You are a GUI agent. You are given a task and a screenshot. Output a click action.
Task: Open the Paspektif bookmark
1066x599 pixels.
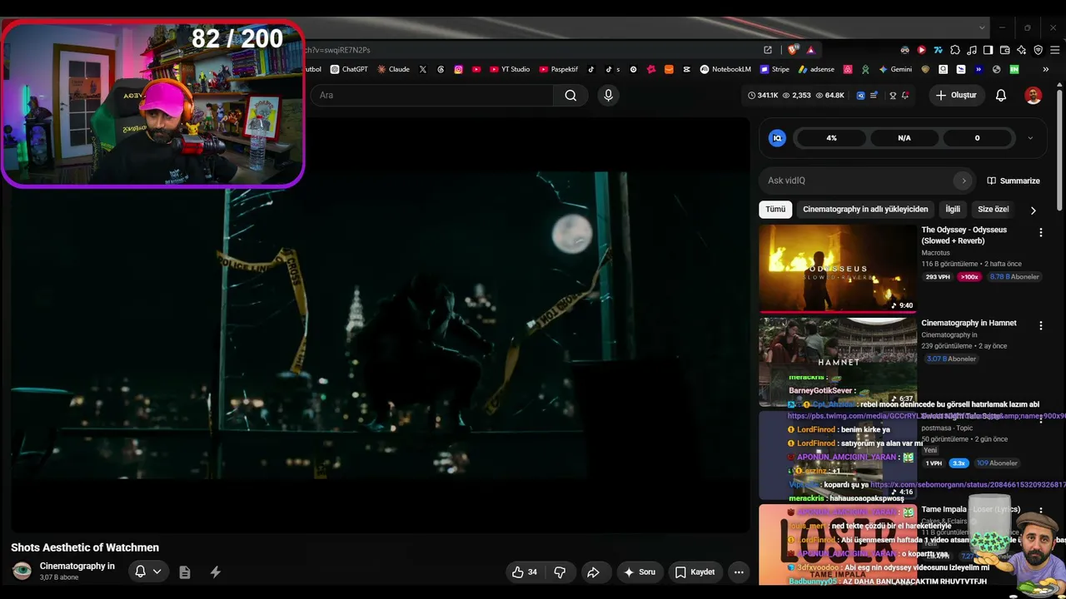(x=559, y=70)
